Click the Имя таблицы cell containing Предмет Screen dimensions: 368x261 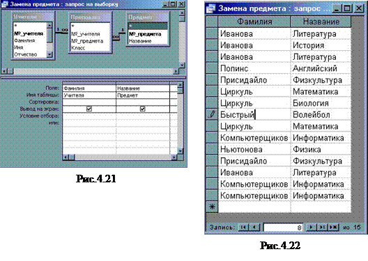point(143,95)
